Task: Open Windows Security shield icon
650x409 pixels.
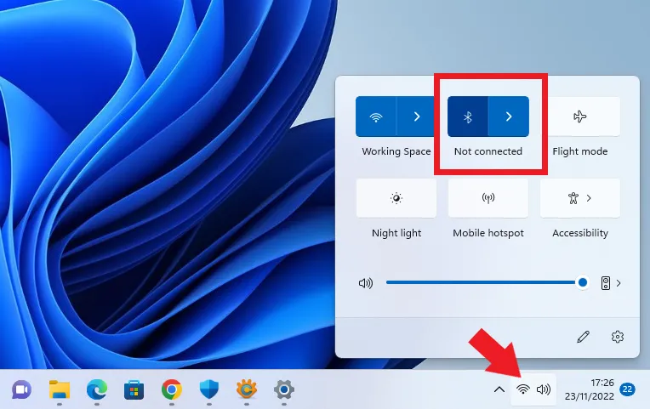Action: coord(209,389)
